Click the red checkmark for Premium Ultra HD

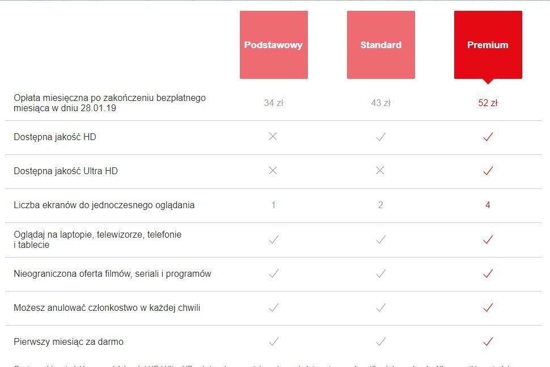click(x=488, y=171)
